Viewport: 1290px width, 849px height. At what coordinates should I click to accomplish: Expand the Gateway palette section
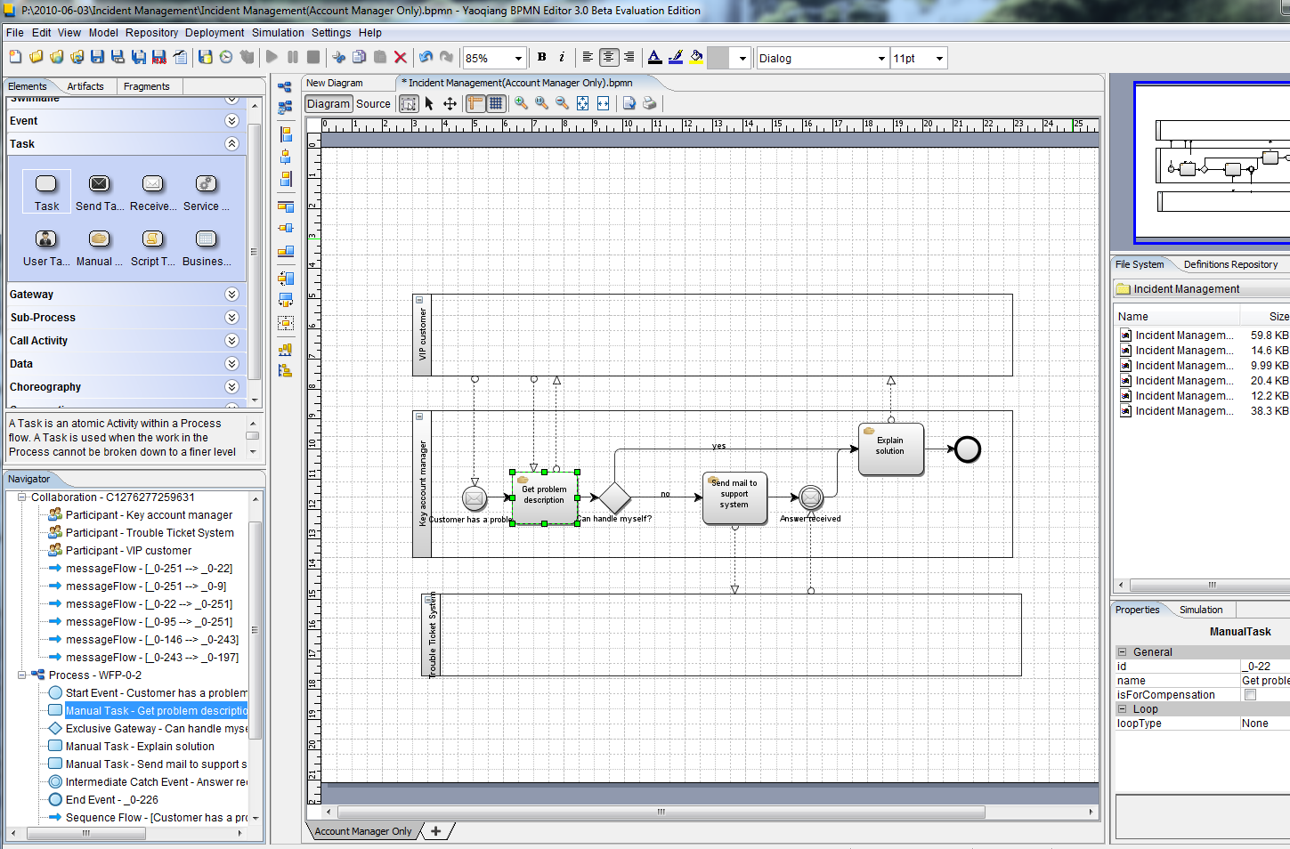231,295
